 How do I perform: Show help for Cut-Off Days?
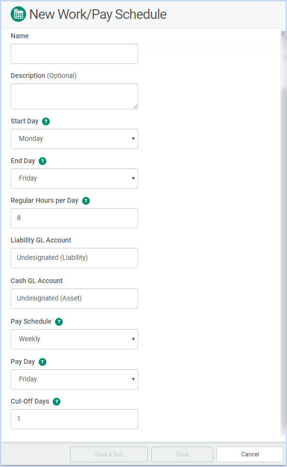[57, 402]
